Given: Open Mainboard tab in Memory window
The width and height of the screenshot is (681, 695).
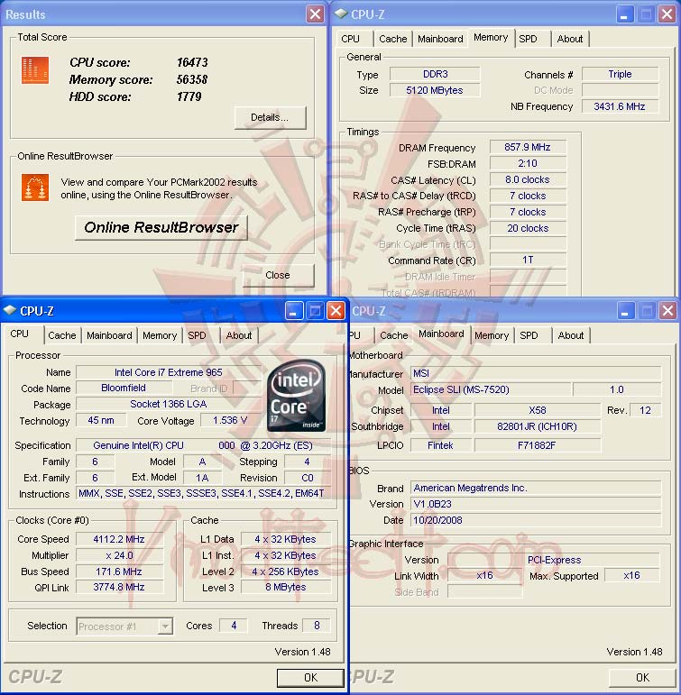Looking at the screenshot, I should tap(440, 39).
